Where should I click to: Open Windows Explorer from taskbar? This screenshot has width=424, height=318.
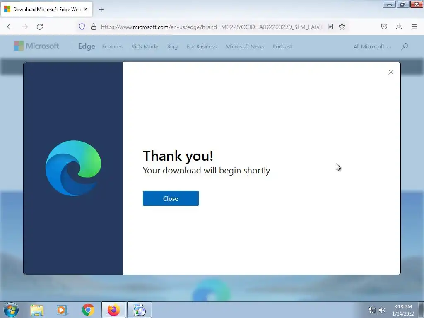pos(37,310)
